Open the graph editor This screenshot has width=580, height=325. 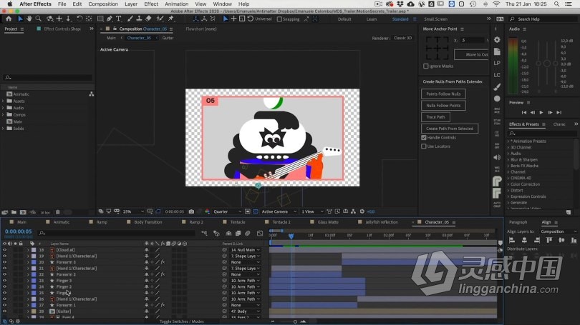[x=260, y=233]
